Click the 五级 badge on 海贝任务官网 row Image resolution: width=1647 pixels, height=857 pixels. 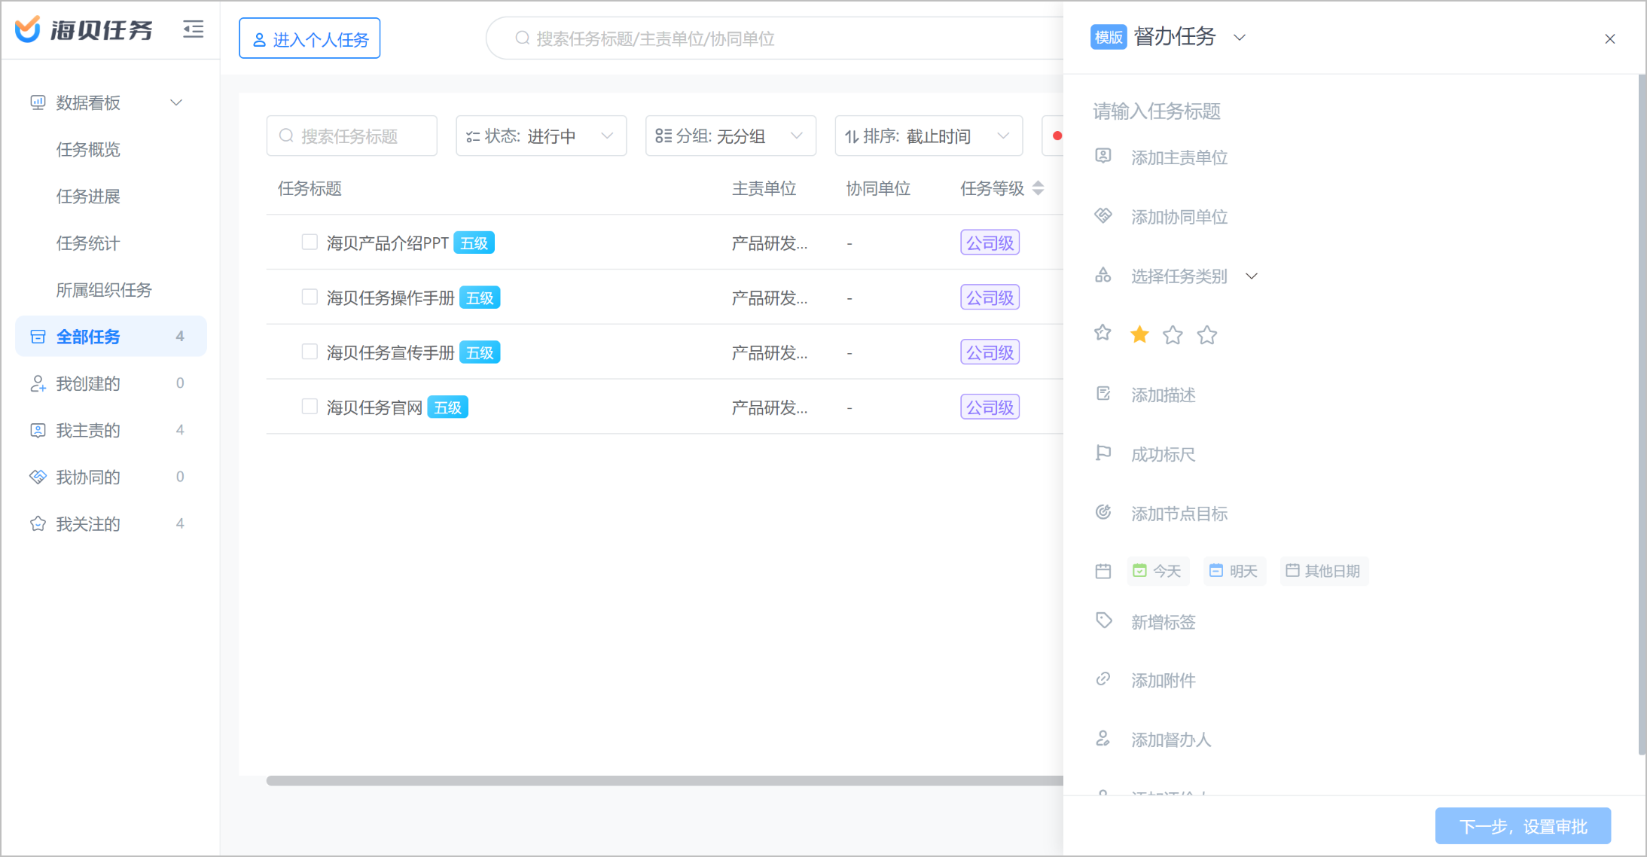(x=447, y=407)
